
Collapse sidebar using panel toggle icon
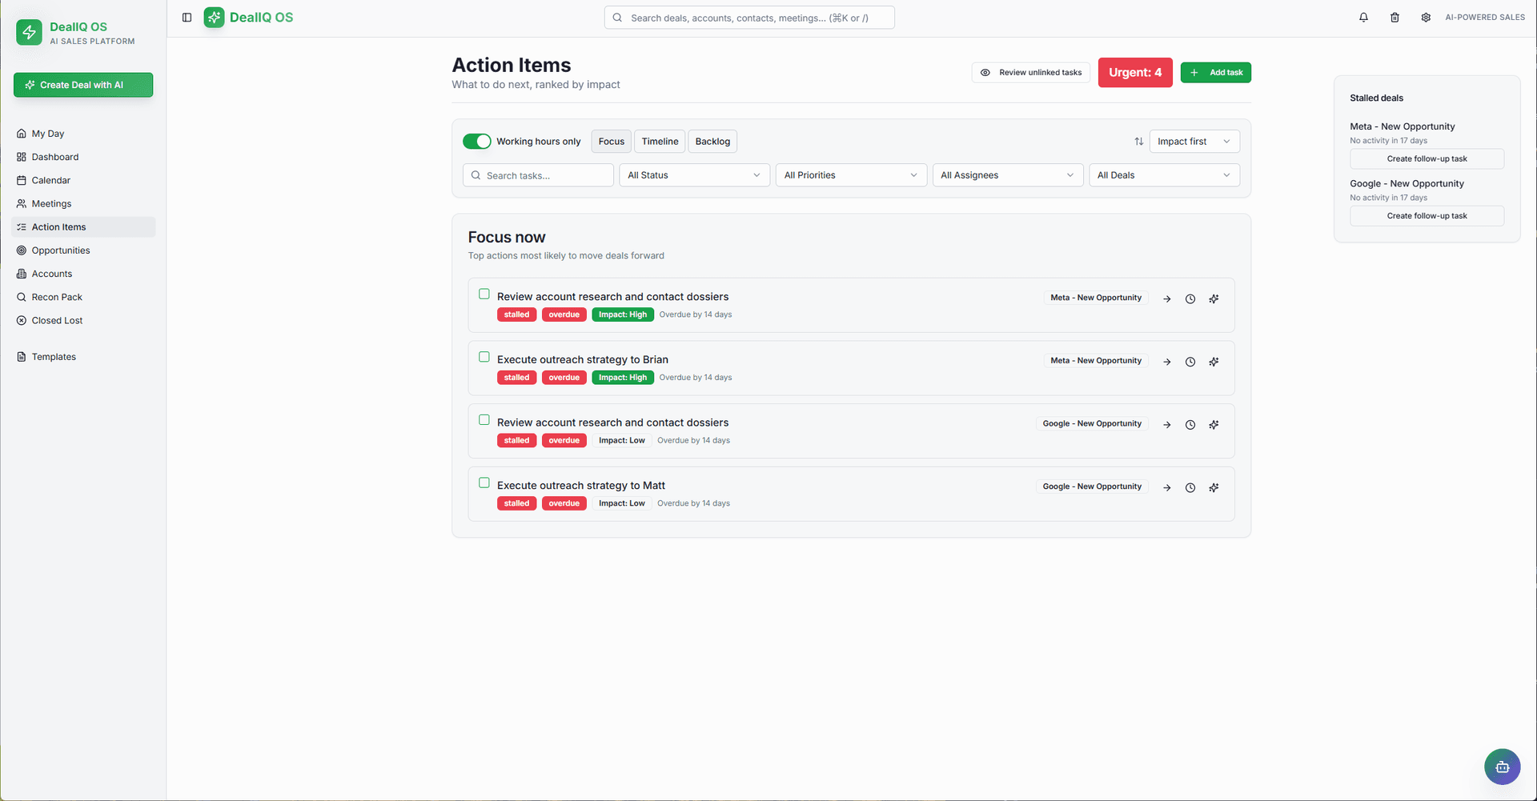coord(187,18)
